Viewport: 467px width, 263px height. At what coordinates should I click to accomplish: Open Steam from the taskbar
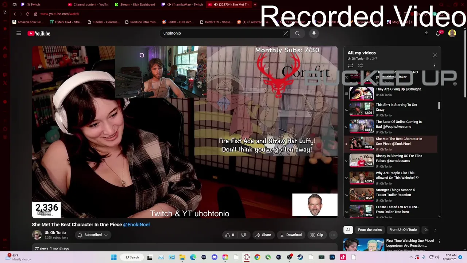click(300, 257)
